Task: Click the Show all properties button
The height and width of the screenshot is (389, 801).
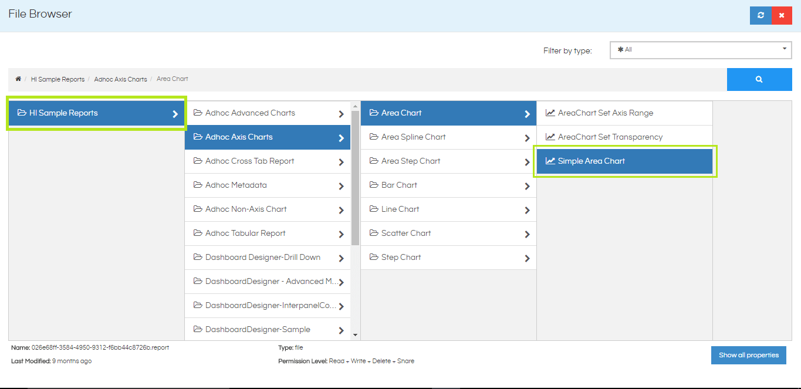Action: pos(749,355)
